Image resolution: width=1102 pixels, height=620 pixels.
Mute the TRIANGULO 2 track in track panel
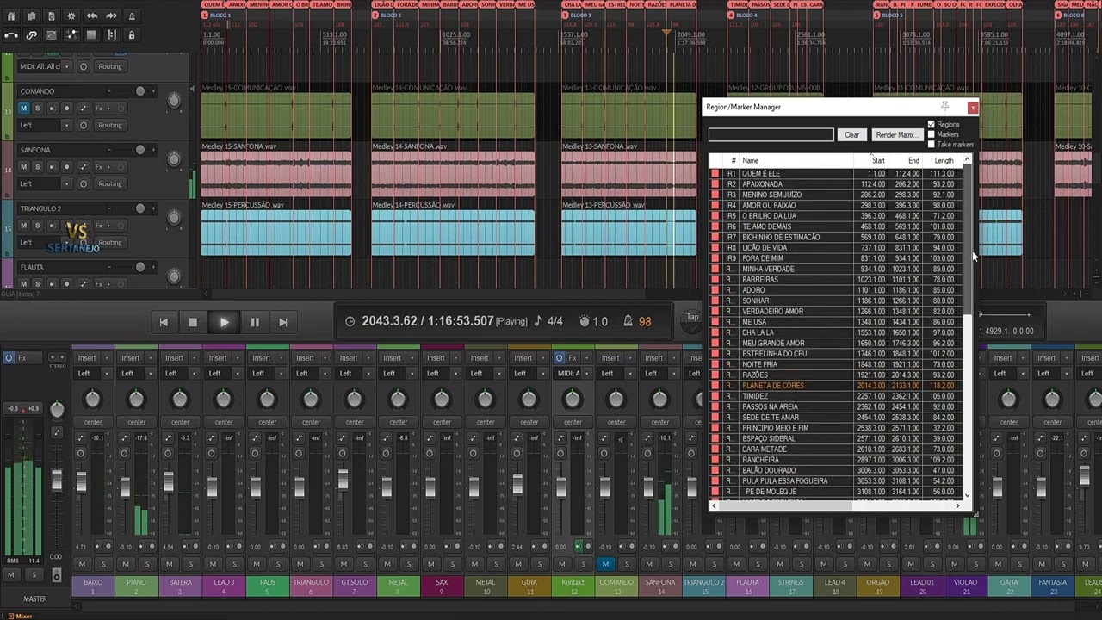[23, 226]
